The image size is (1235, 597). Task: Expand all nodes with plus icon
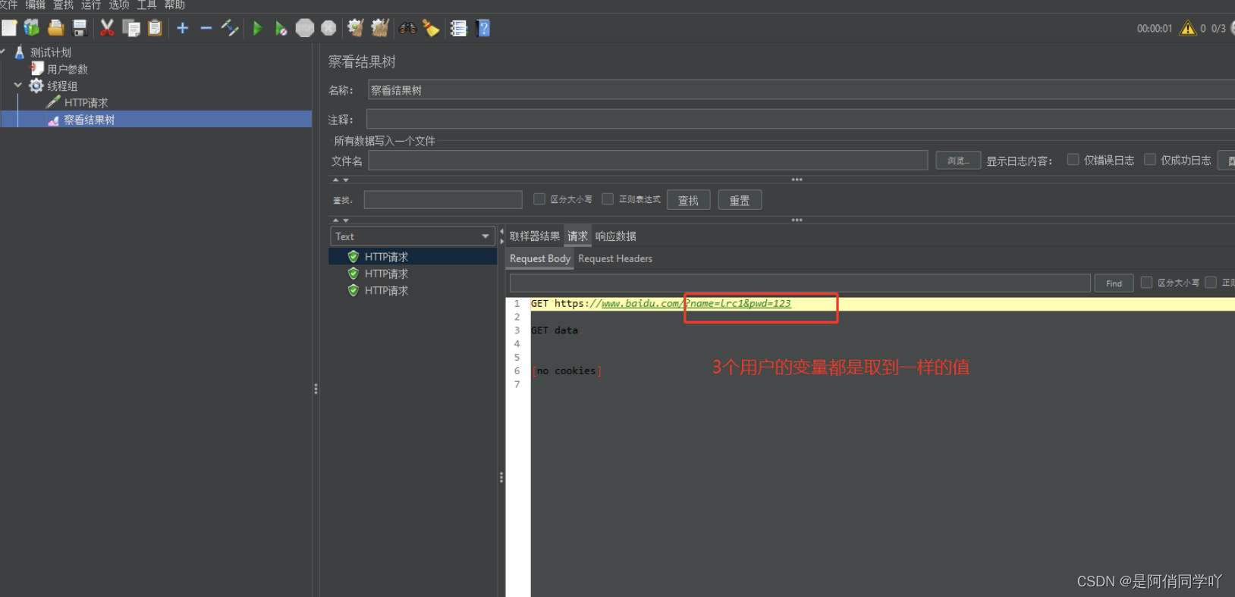tap(183, 28)
